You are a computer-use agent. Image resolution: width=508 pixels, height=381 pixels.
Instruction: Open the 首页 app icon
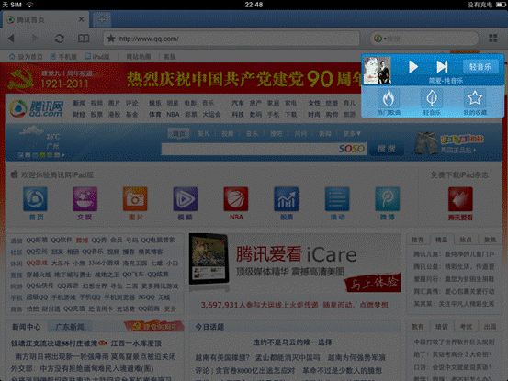(x=35, y=199)
